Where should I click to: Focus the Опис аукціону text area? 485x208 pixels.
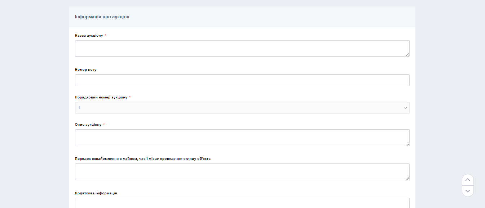click(x=242, y=138)
